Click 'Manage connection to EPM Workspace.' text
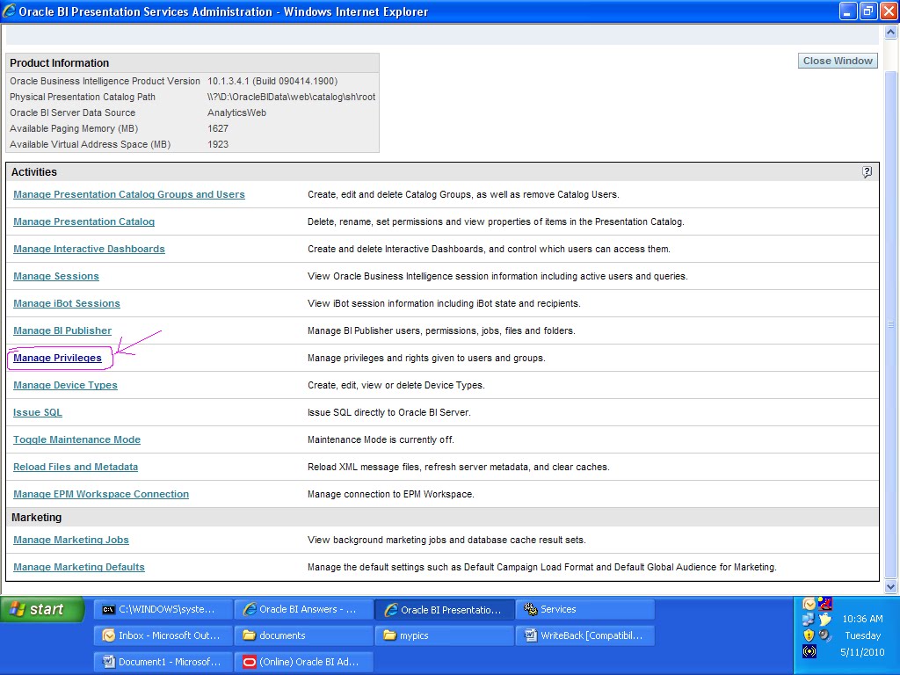900x675 pixels. tap(391, 494)
